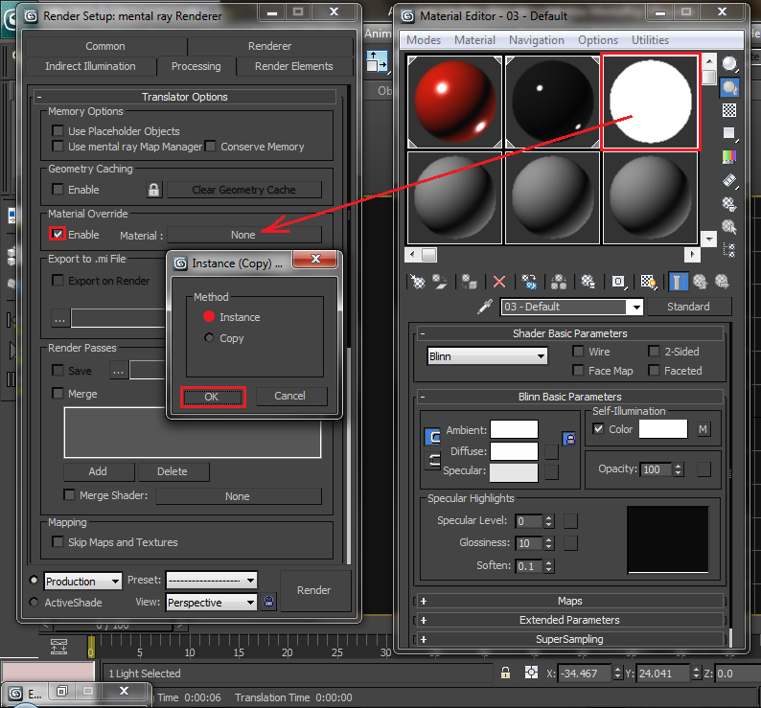The height and width of the screenshot is (708, 761).
Task: Check Skip Maps and Textures
Action: pos(58,541)
